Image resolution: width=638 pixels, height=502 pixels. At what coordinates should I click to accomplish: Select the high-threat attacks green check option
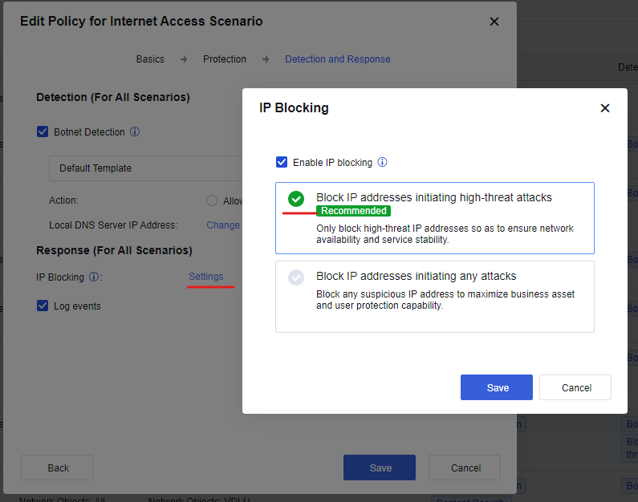(296, 199)
